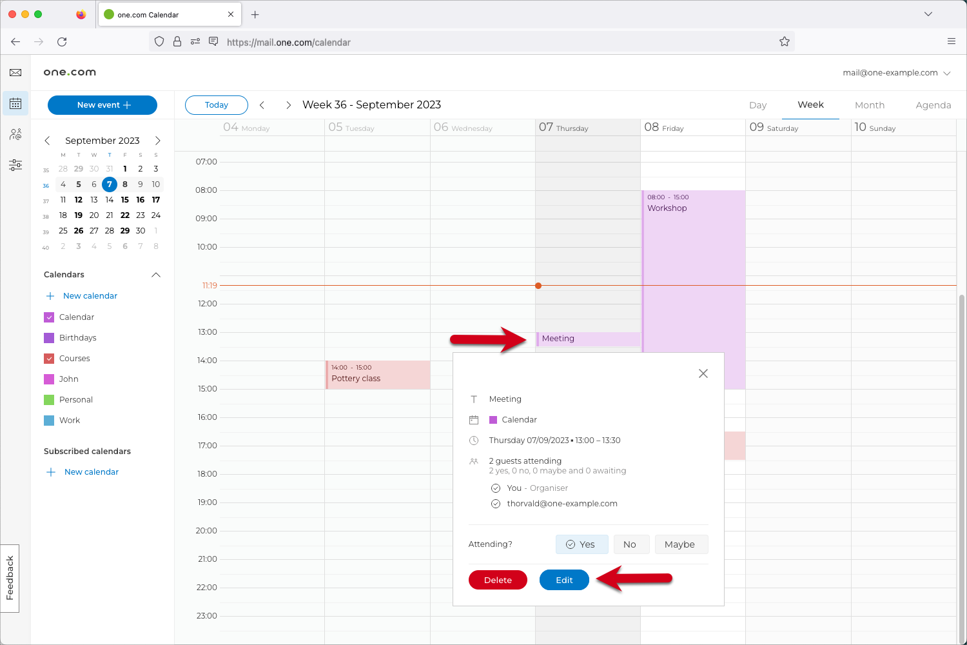Open the mail envelope icon in sidebar
Viewport: 967px width, 645px height.
tap(15, 73)
